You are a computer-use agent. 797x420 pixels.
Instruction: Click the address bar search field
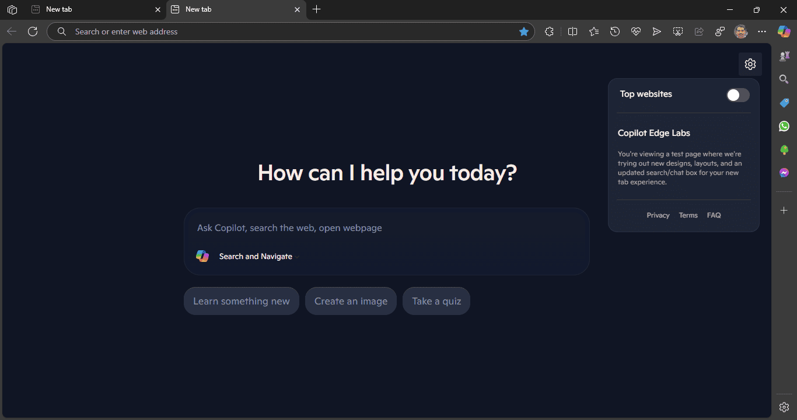pos(291,32)
